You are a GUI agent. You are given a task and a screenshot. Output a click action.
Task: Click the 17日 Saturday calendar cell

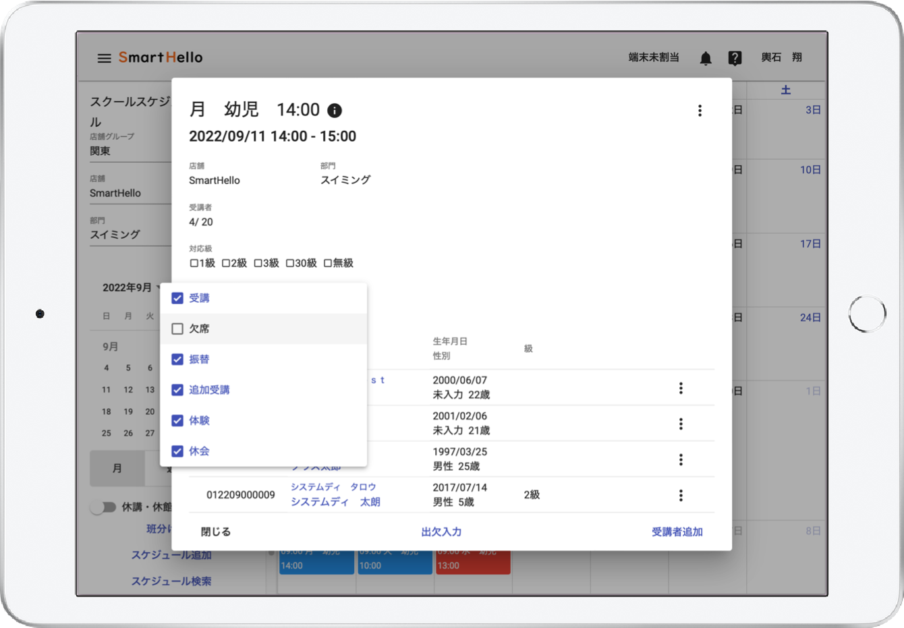point(786,270)
